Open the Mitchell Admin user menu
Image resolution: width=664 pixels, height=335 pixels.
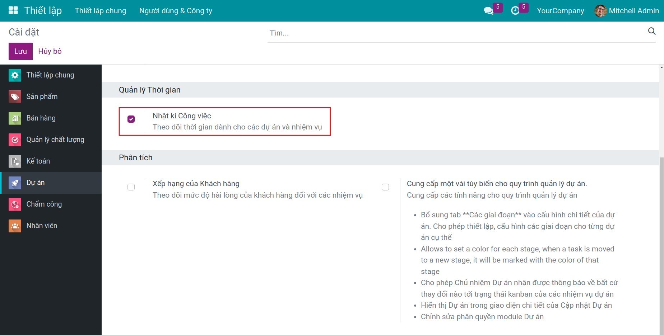click(x=627, y=11)
